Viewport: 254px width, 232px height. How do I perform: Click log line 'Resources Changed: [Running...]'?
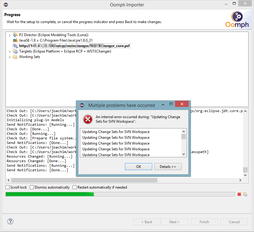coord(39,156)
